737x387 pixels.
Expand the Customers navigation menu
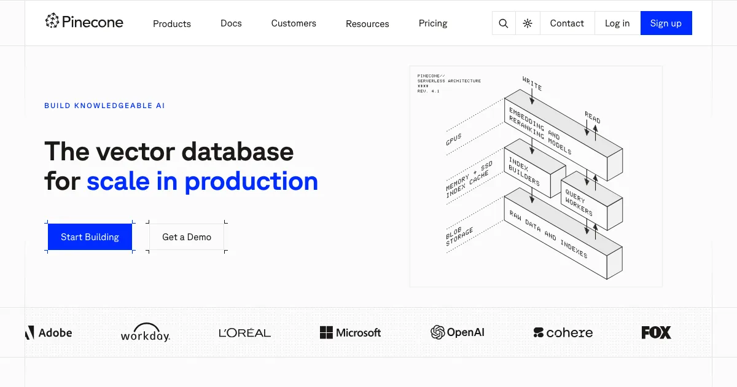pyautogui.click(x=294, y=23)
